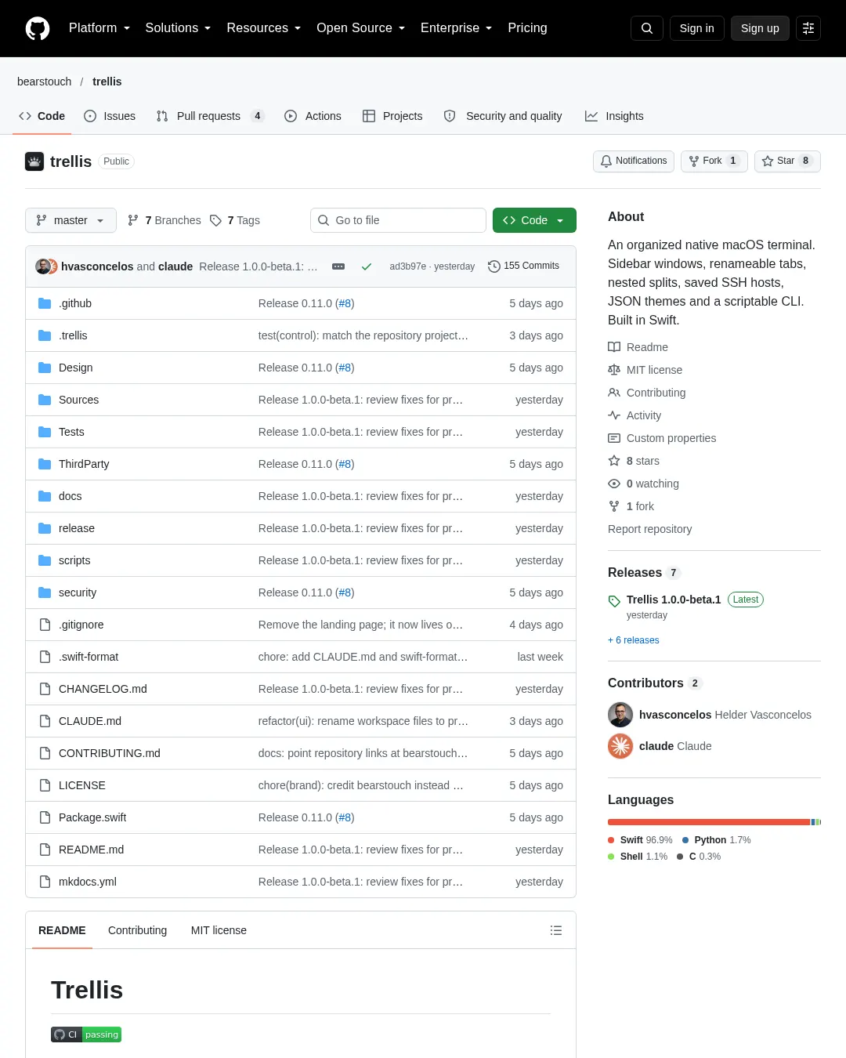
Task: Expand the Solutions menu
Action: [178, 28]
